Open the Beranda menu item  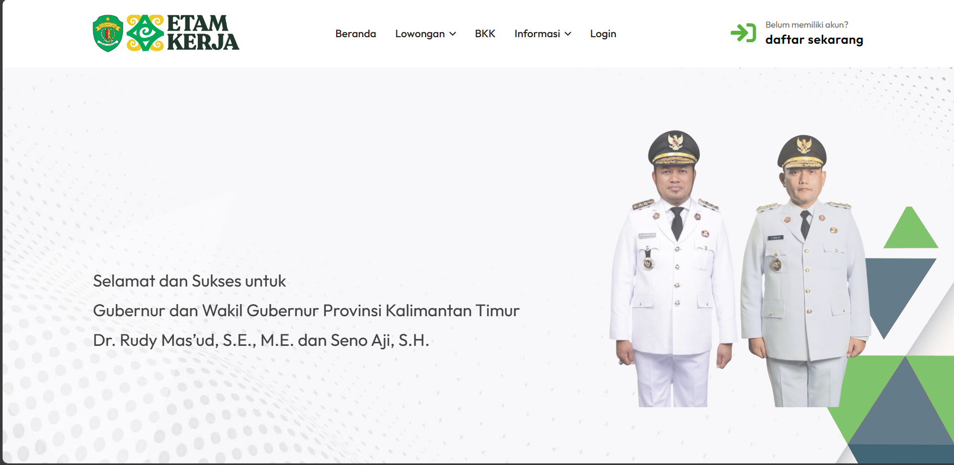(x=356, y=34)
